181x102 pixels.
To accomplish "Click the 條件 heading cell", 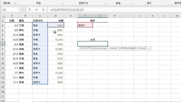I will pos(92,21).
